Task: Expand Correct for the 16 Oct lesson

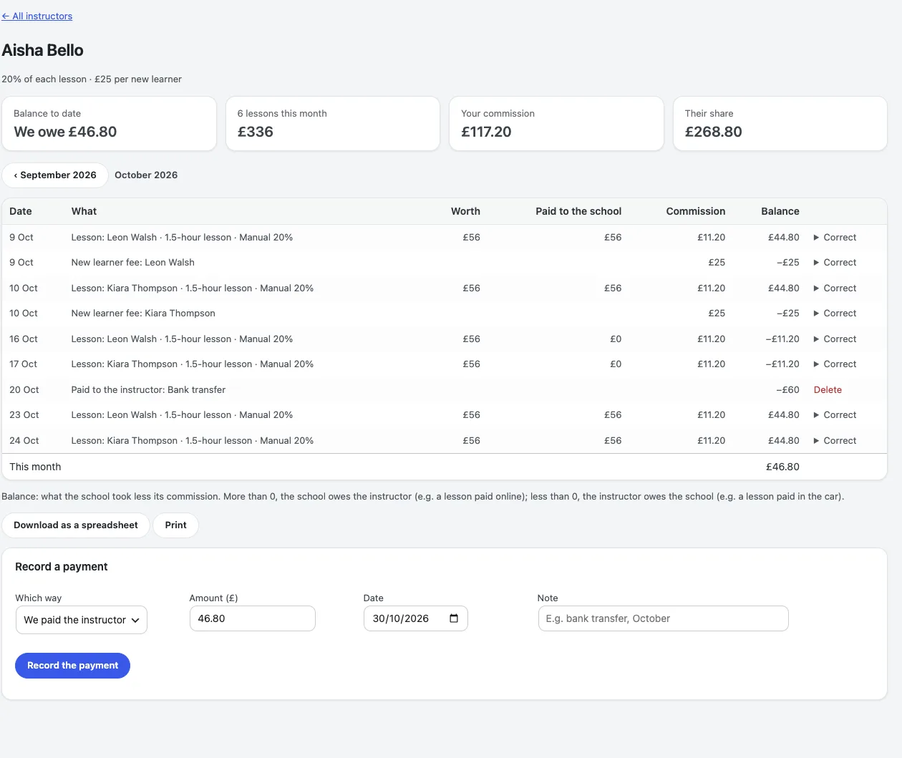Action: pos(835,339)
